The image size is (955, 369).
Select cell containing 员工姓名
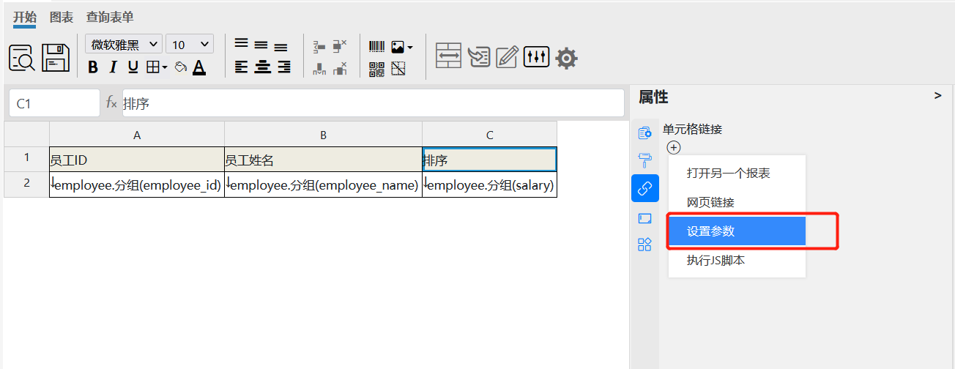tap(323, 160)
